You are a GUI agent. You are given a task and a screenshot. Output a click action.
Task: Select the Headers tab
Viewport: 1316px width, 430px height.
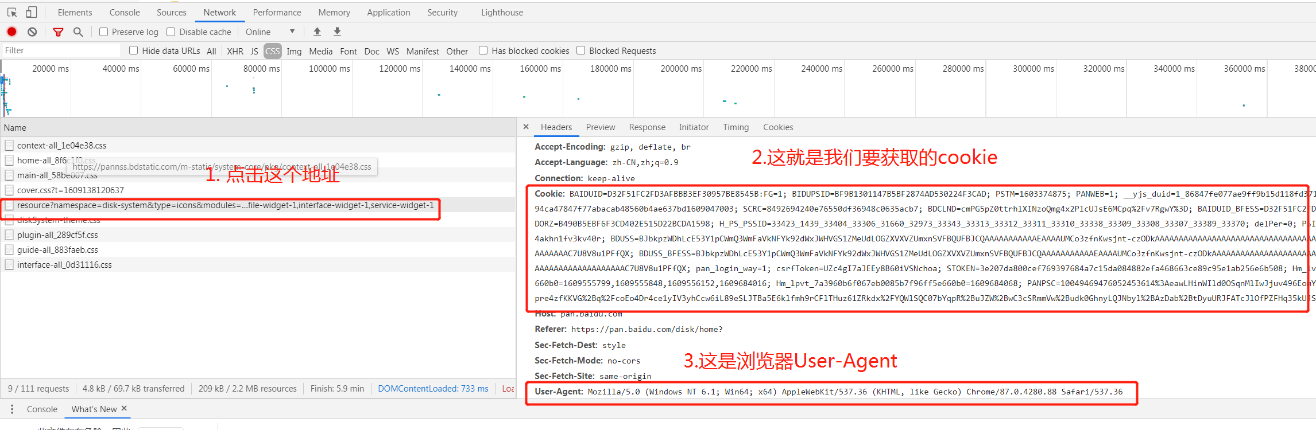(556, 127)
